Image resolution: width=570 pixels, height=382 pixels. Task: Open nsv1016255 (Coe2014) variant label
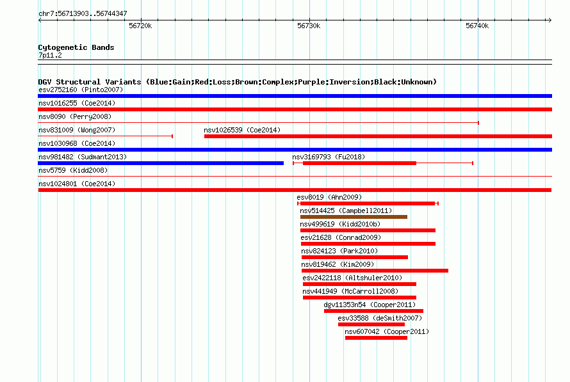coord(77,103)
